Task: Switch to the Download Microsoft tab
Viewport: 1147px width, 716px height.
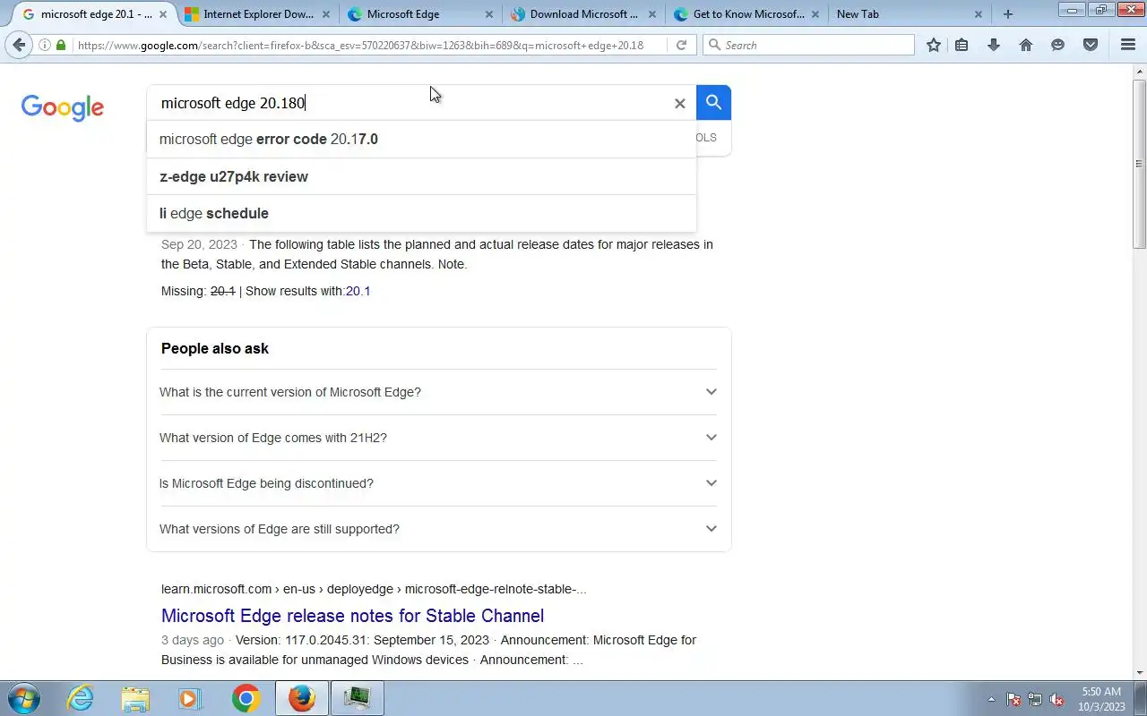Action: (x=583, y=14)
